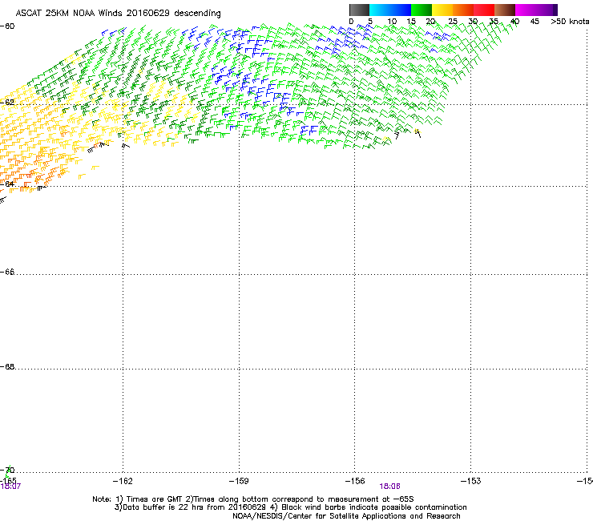Viewport: 593px width, 521px height.
Task: Click the "-162" longitude axis label
Action: (123, 481)
